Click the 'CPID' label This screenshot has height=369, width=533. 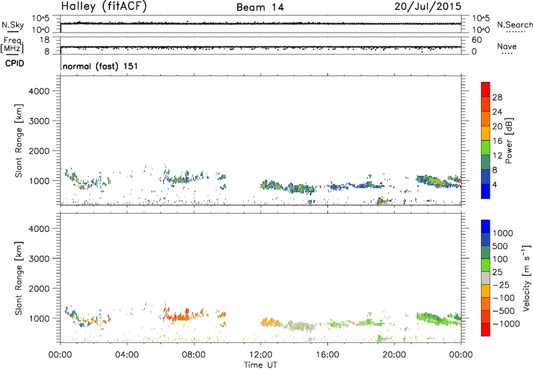pyautogui.click(x=15, y=63)
